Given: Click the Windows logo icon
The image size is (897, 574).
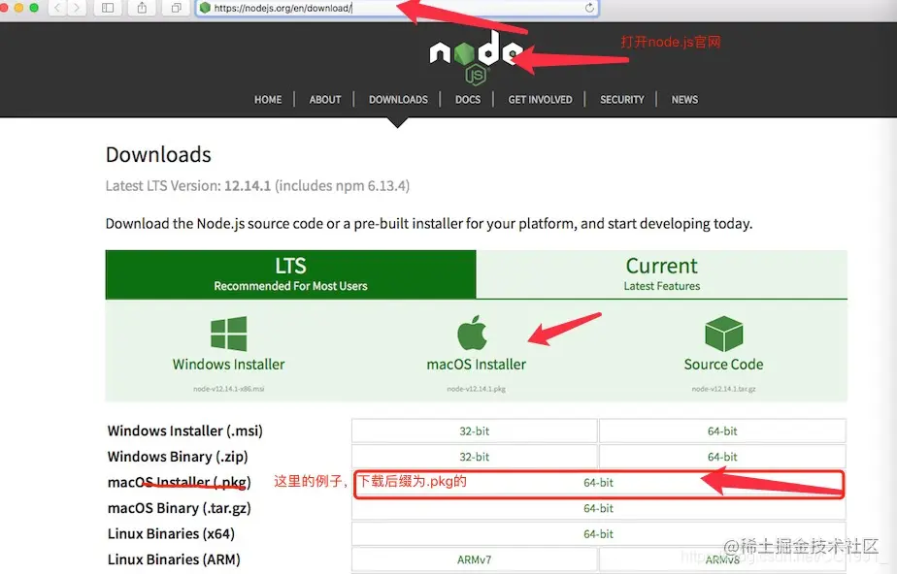Looking at the screenshot, I should click(229, 334).
